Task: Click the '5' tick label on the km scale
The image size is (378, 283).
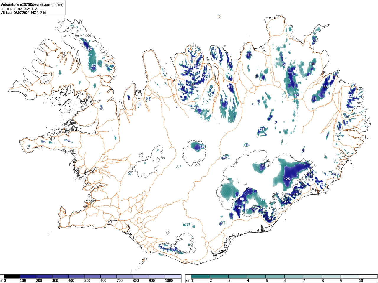Action: point(267,281)
